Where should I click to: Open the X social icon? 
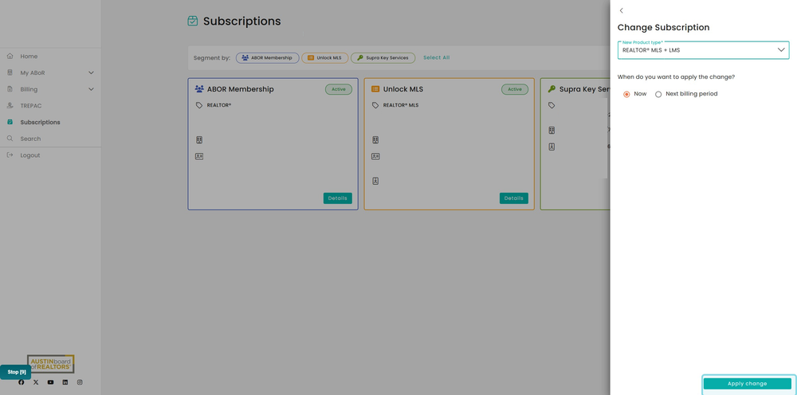coord(36,382)
